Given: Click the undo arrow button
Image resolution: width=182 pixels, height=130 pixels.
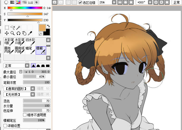Looking at the screenshot, I should coord(55,2).
